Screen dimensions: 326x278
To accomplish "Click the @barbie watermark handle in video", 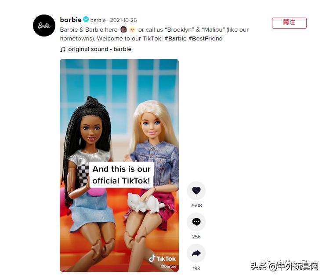I will point(168,267).
